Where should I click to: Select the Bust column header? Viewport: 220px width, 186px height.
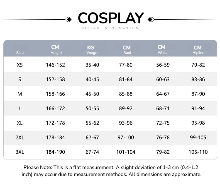coord(127,50)
